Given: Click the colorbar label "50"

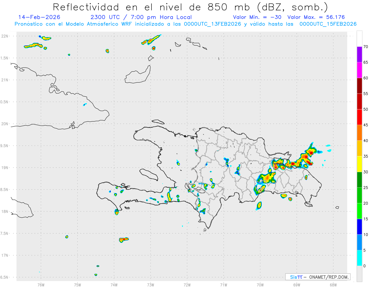Looking at the screenshot, I should [x=366, y=109].
